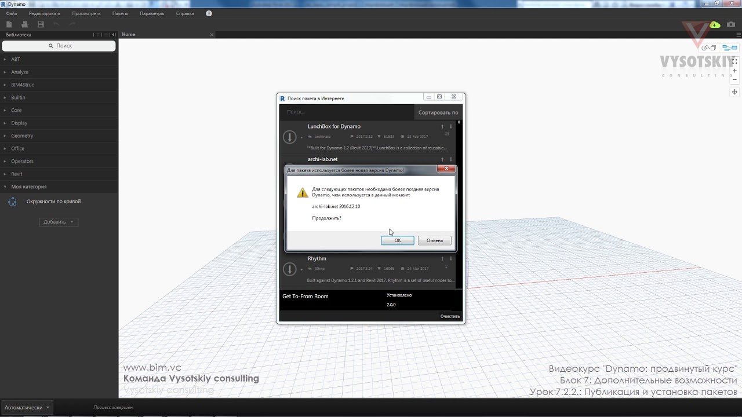742x417 pixels.
Task: Open the Справка menu
Action: (185, 13)
